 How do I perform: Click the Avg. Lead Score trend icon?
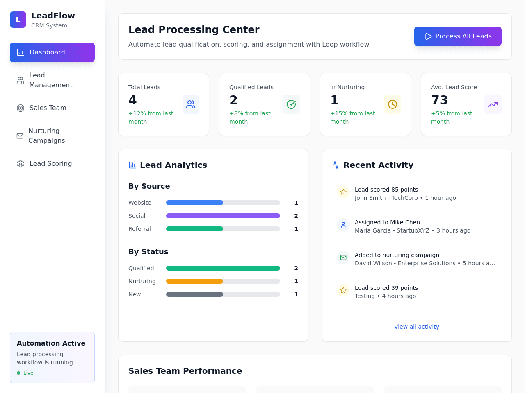tap(493, 104)
